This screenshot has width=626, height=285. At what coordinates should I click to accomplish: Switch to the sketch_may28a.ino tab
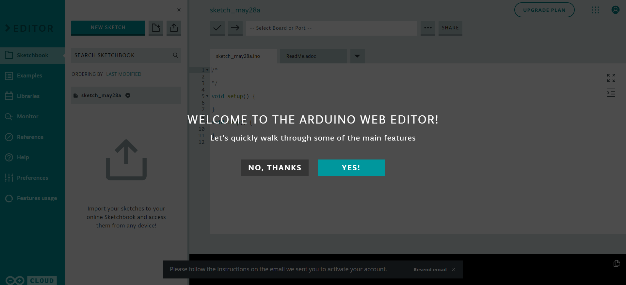pos(243,56)
